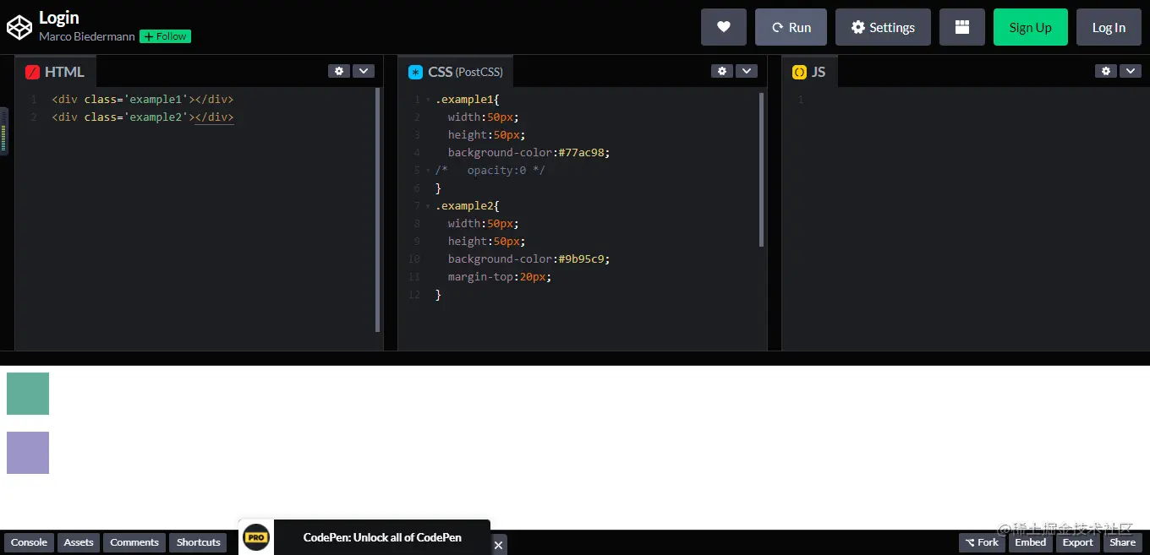Toggle the Assets panel
Screen dimensions: 1150x555
[x=79, y=542]
